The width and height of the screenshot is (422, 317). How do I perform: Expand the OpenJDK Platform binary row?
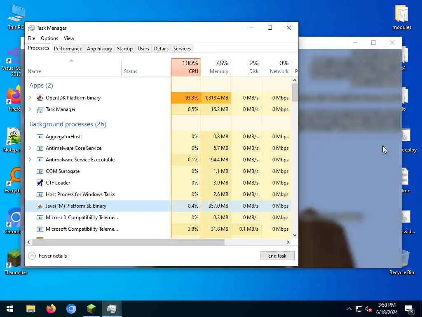[30, 98]
